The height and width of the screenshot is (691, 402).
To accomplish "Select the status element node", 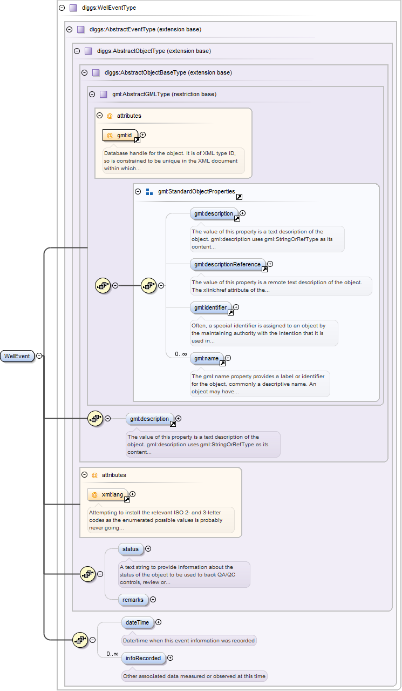I will [131, 549].
